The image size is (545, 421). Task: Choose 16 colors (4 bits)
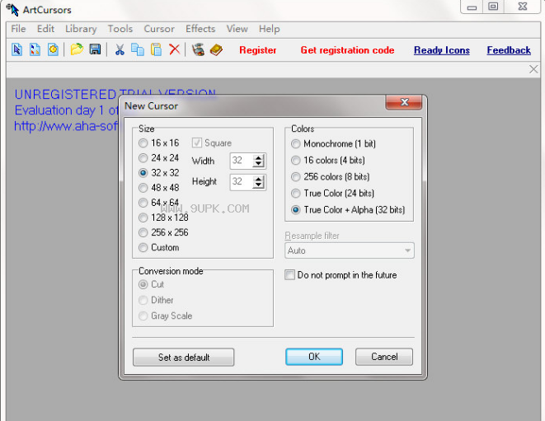[328, 160]
